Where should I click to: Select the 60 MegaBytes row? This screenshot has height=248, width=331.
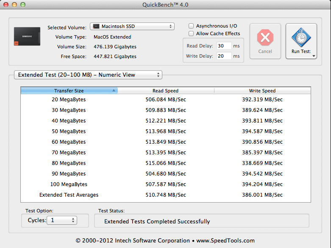click(x=166, y=142)
